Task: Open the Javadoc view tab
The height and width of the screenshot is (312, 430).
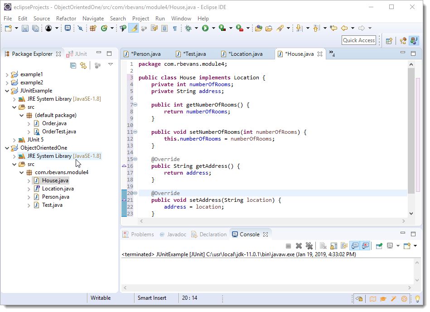Action: coord(173,234)
